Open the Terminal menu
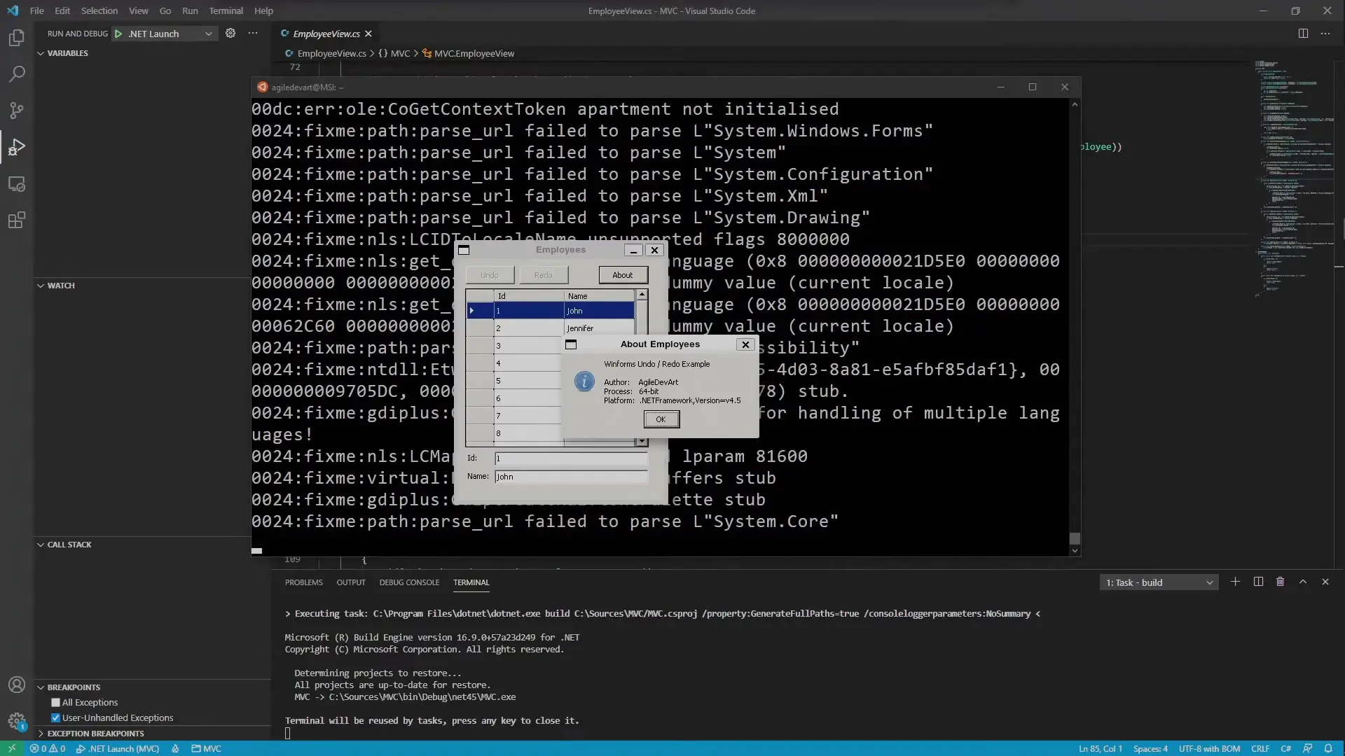 click(226, 10)
